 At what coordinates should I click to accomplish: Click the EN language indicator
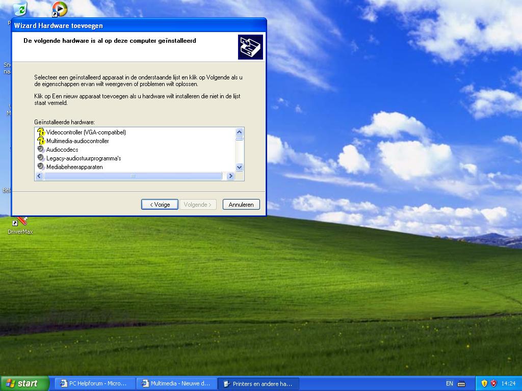point(450,384)
